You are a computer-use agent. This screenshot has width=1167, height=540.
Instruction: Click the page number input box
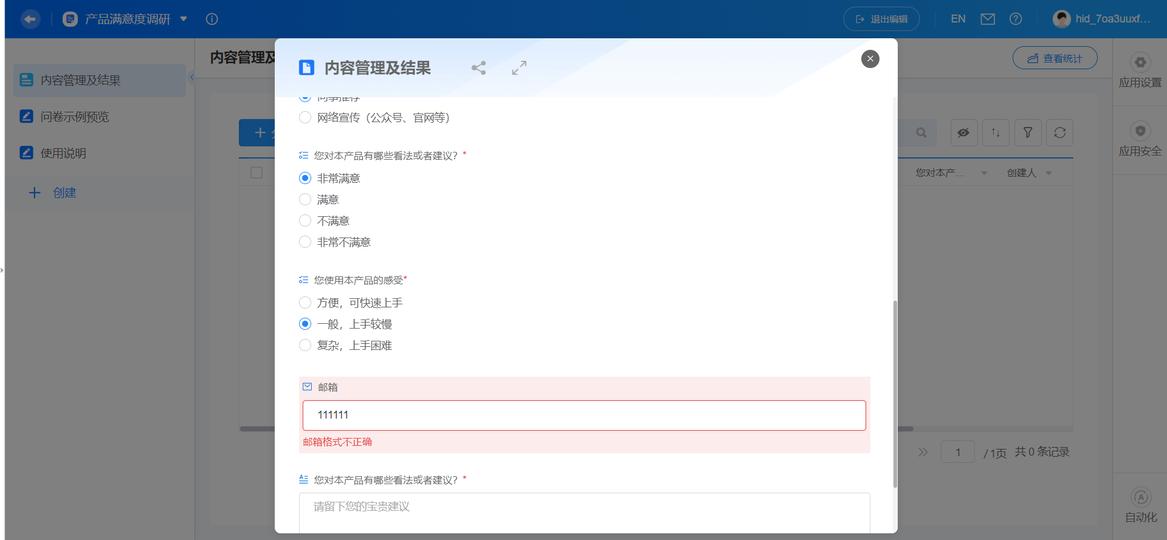[x=957, y=452]
